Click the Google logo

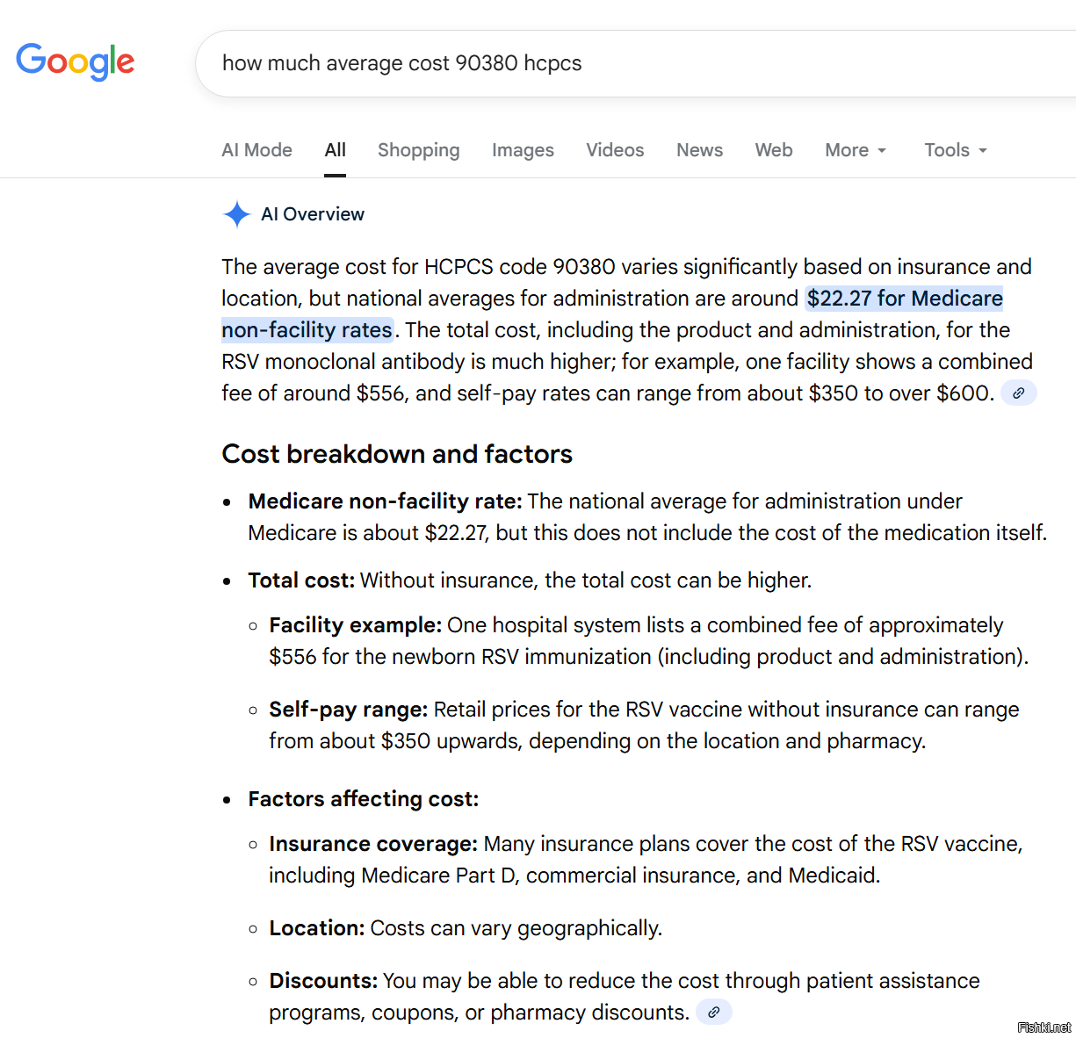coord(76,61)
